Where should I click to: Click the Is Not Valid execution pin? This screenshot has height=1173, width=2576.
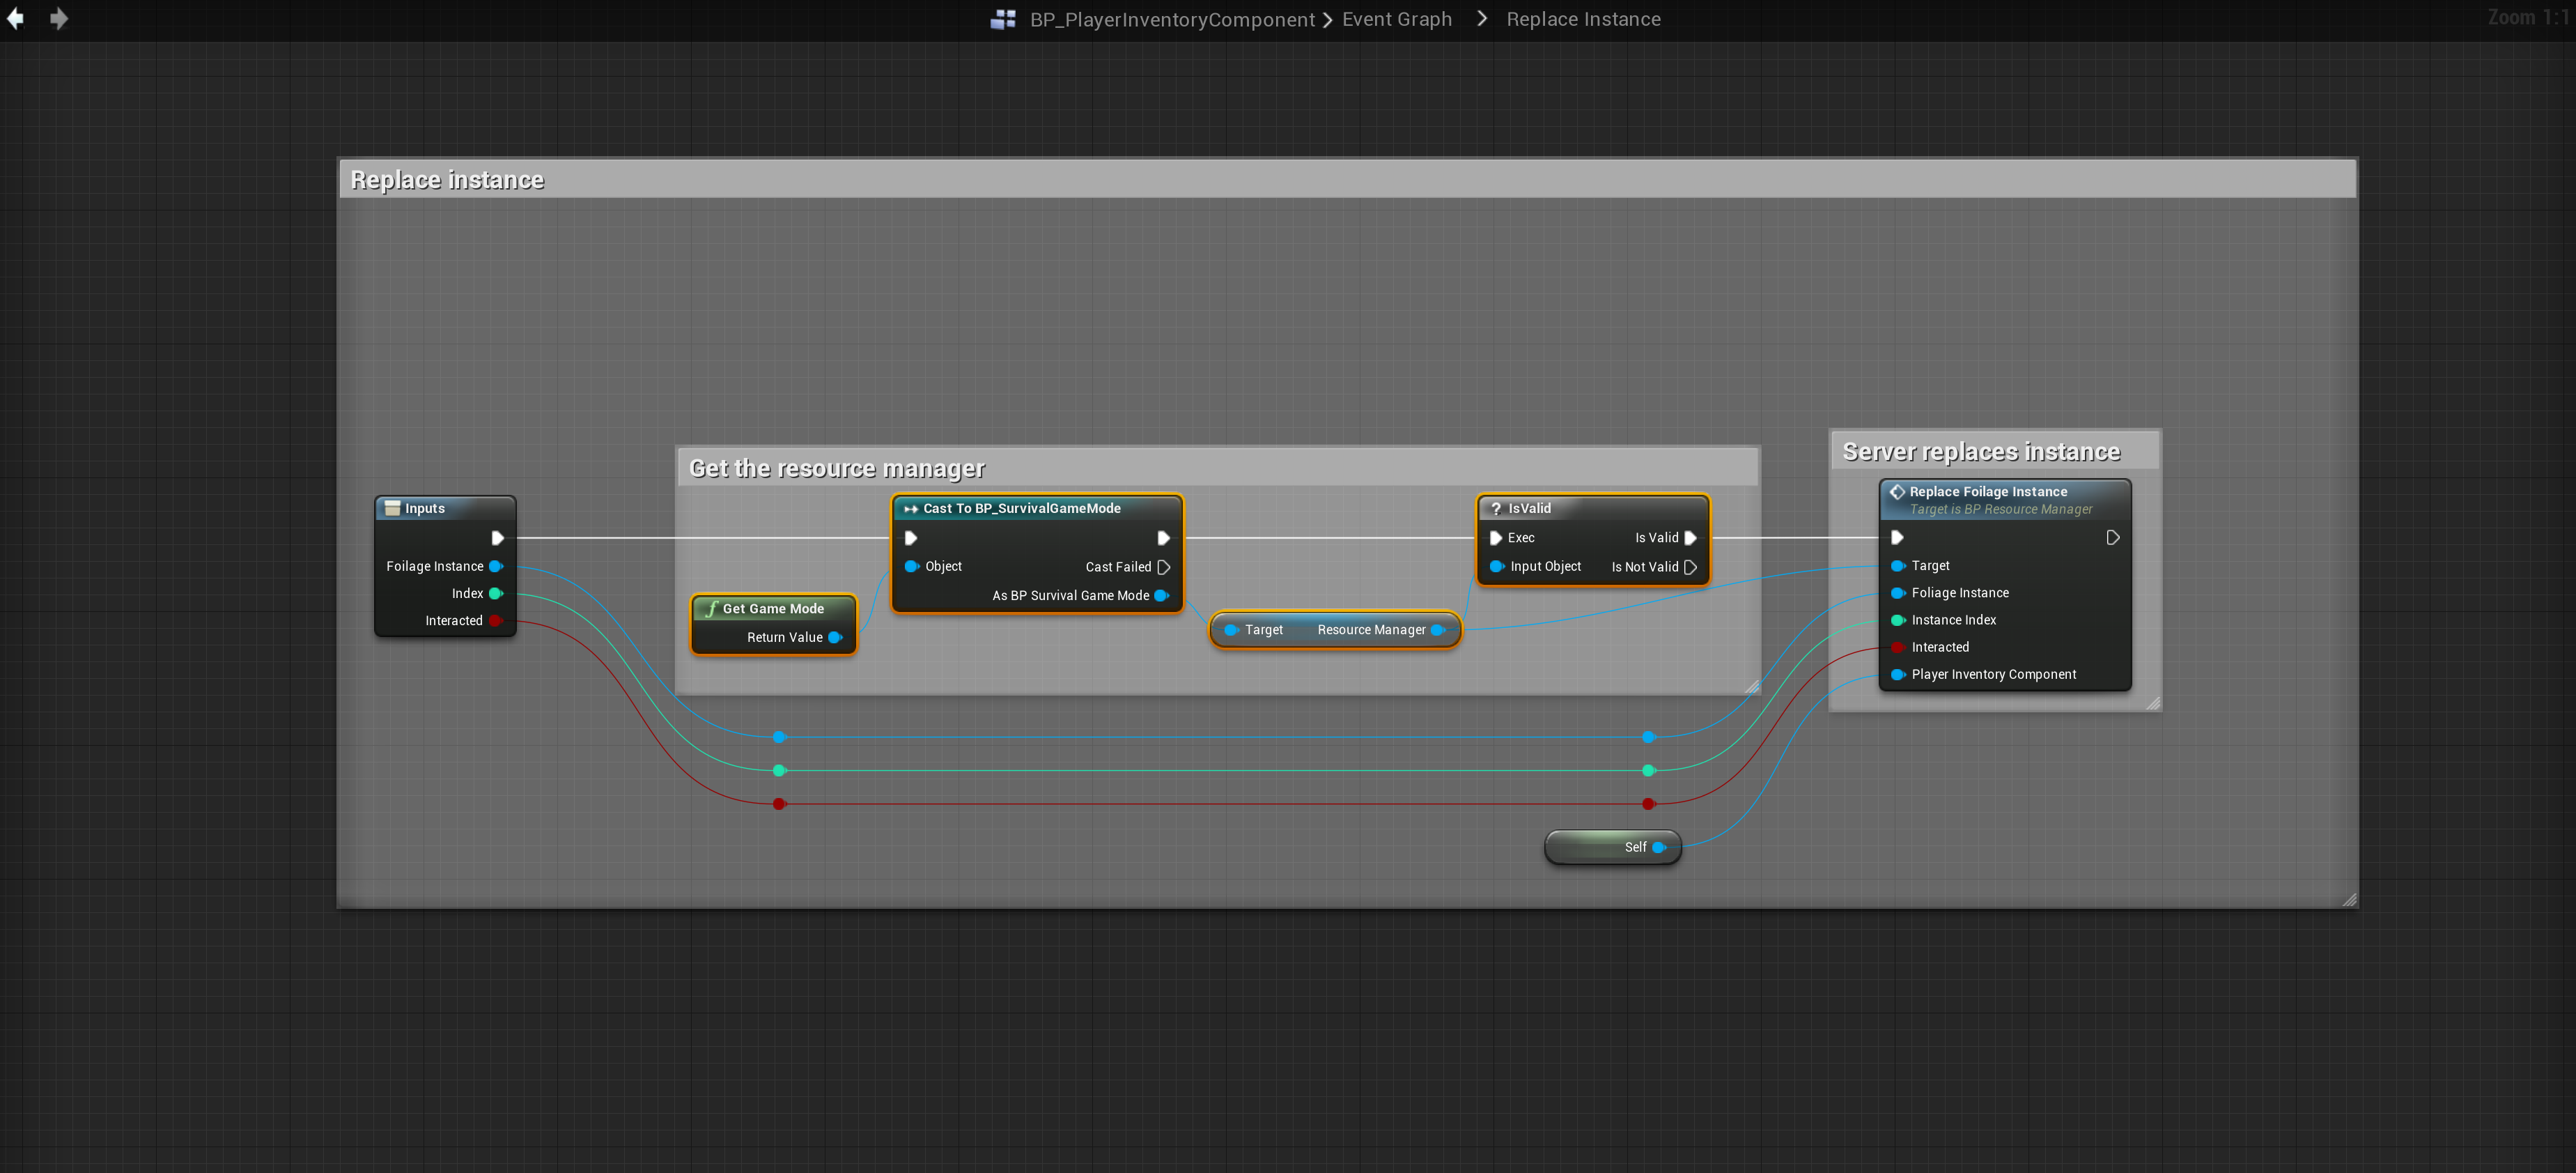point(1690,567)
